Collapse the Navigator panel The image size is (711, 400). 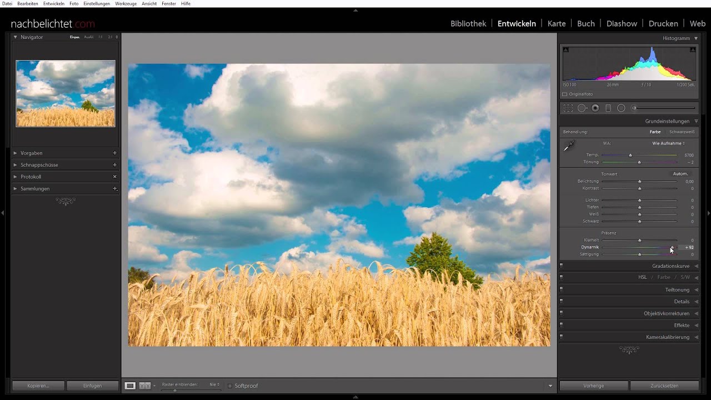click(x=15, y=37)
